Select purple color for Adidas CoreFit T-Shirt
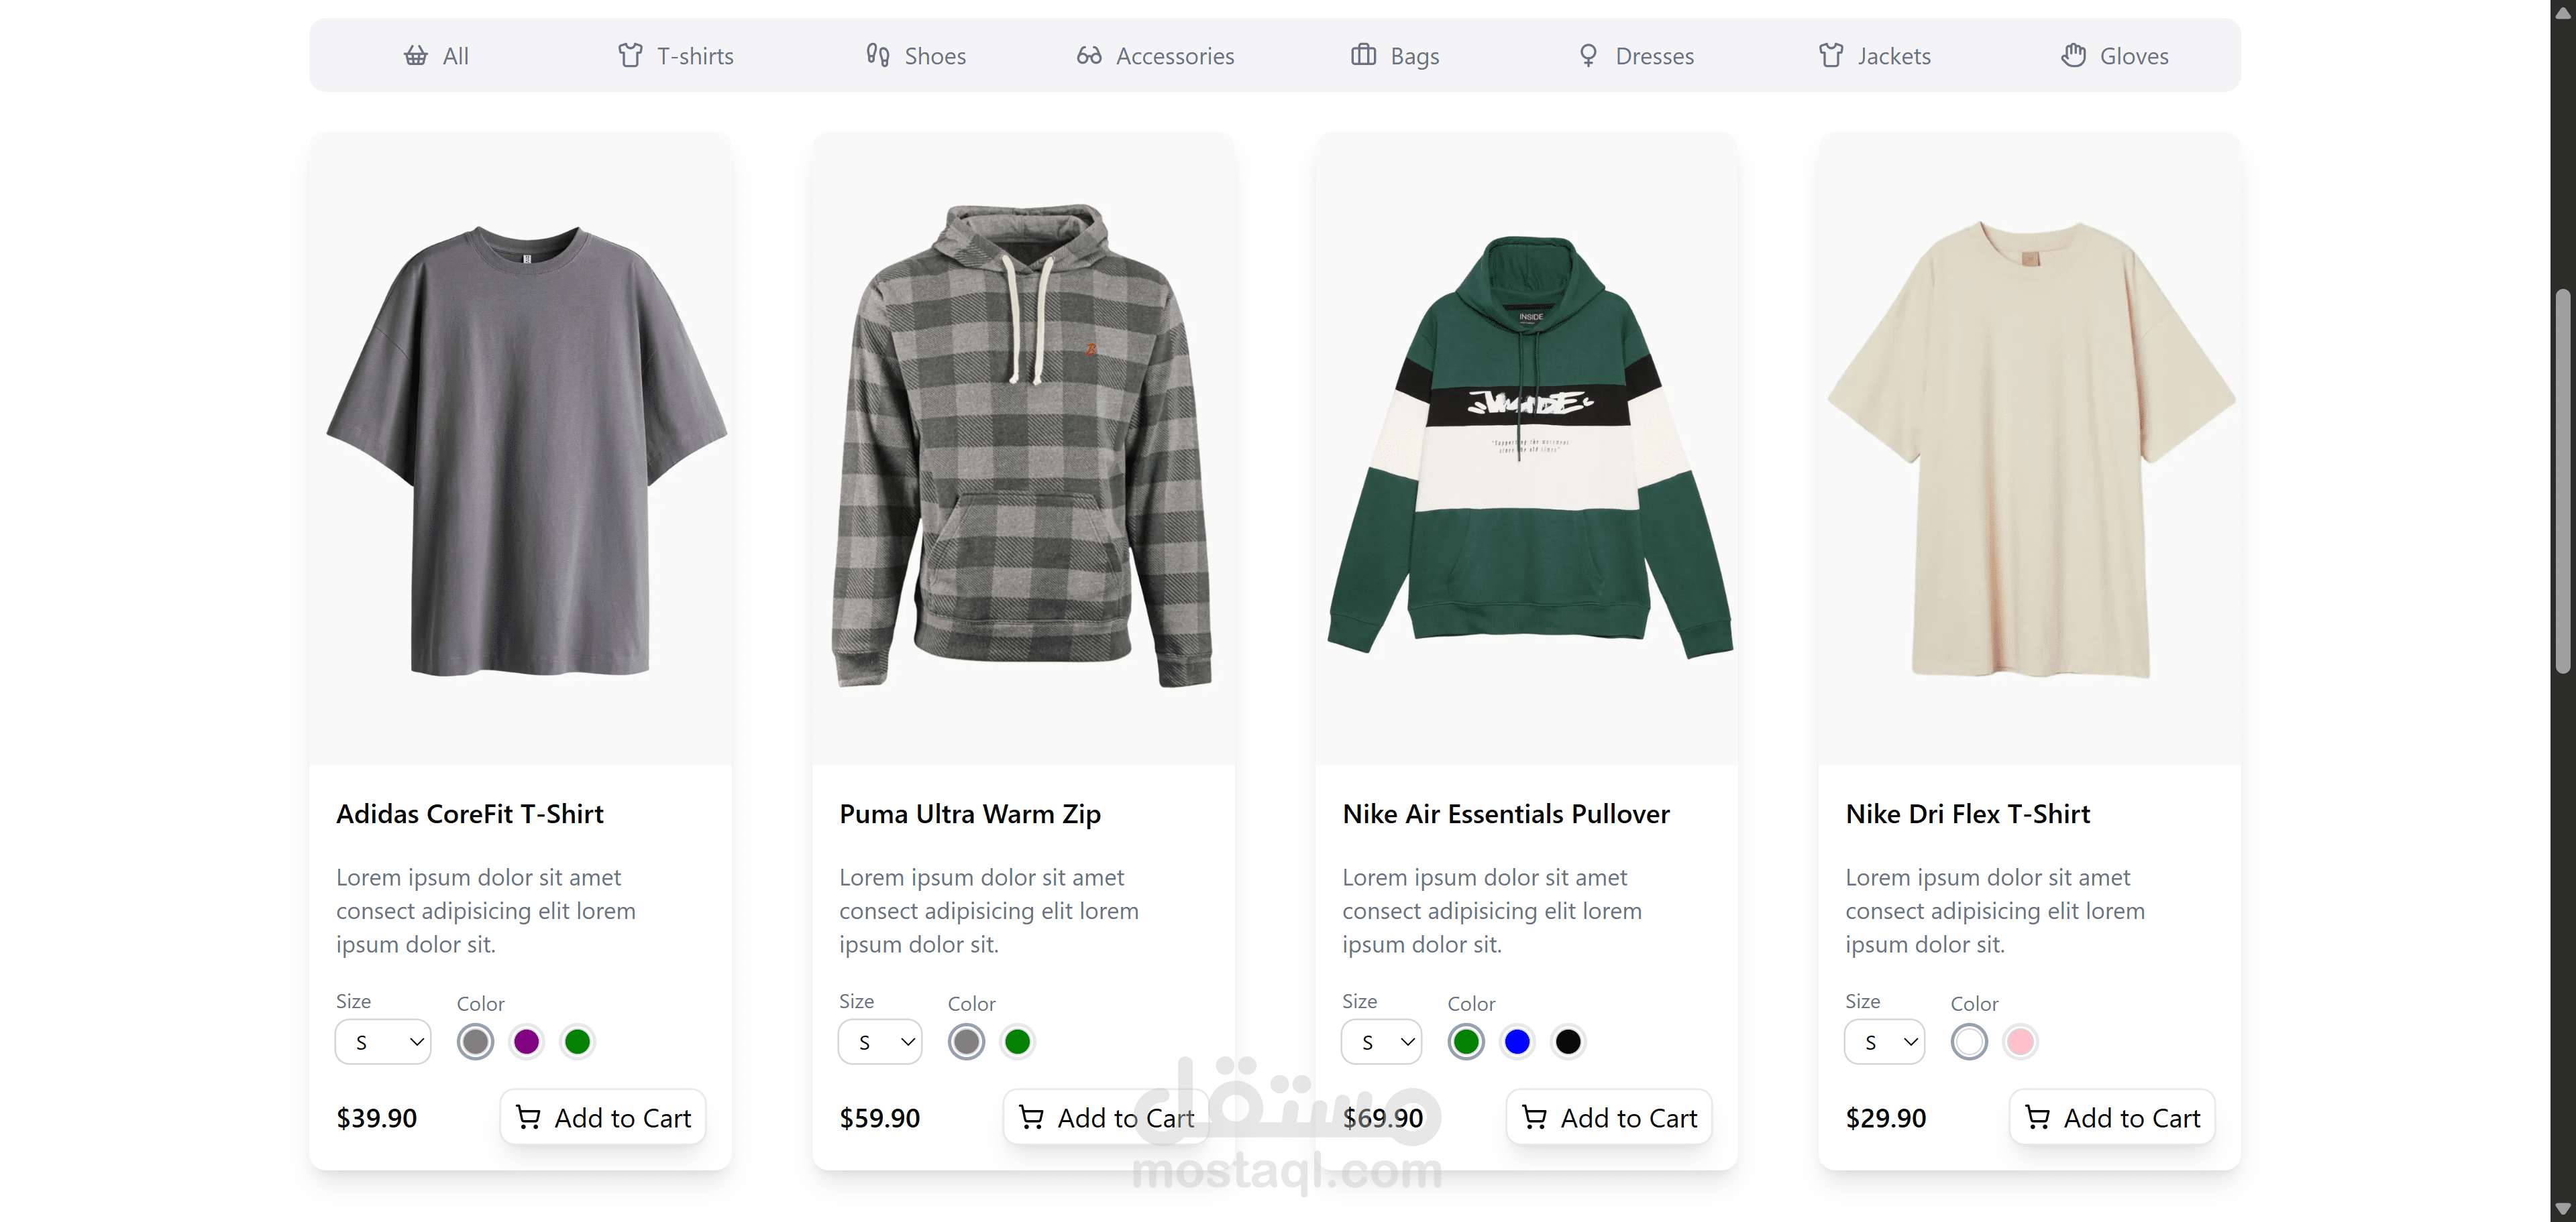The width and height of the screenshot is (2576, 1222). (526, 1042)
